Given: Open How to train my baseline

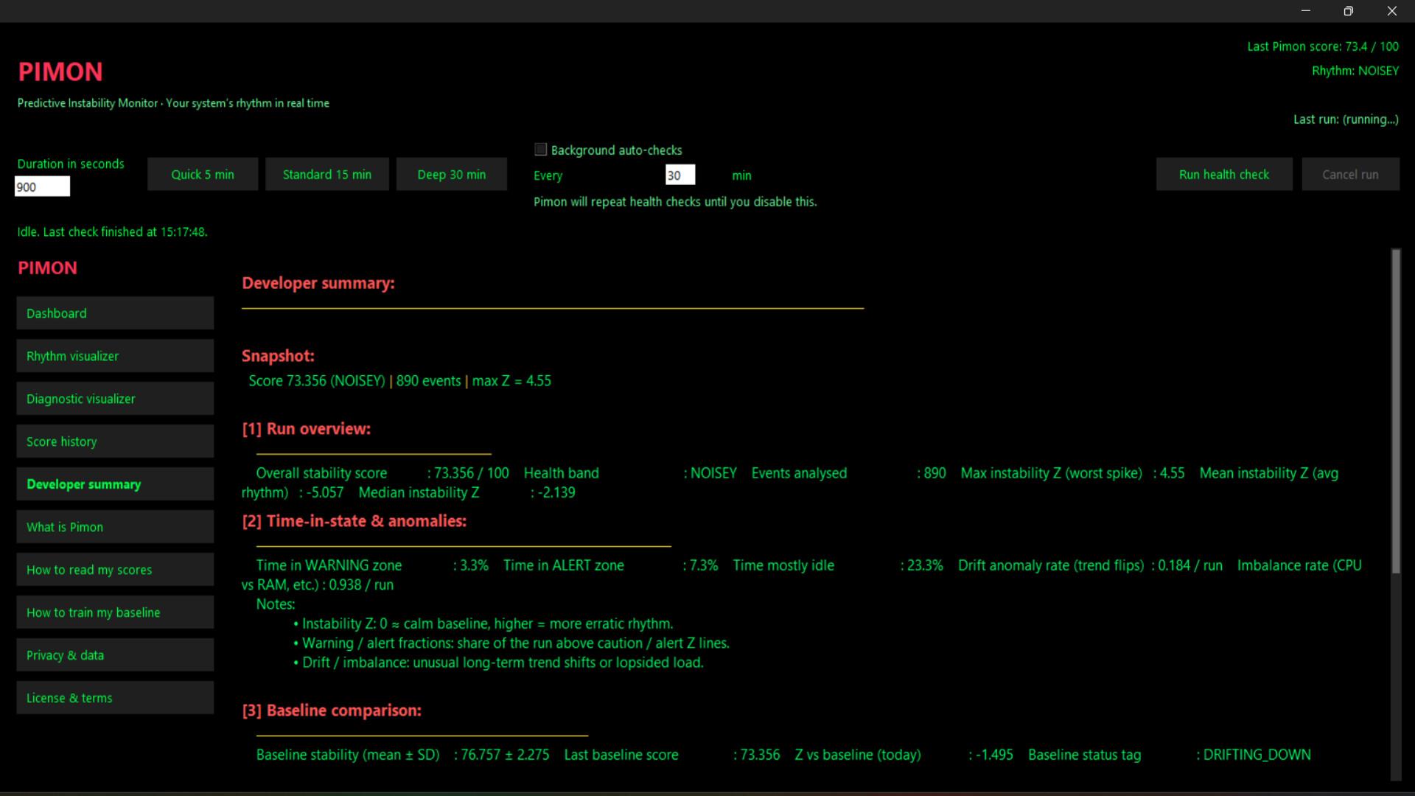Looking at the screenshot, I should coord(114,612).
